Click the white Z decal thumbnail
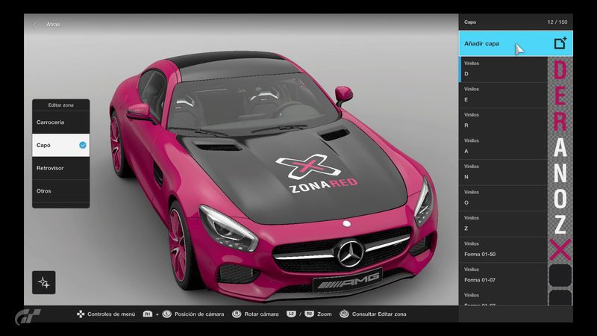 (x=560, y=223)
